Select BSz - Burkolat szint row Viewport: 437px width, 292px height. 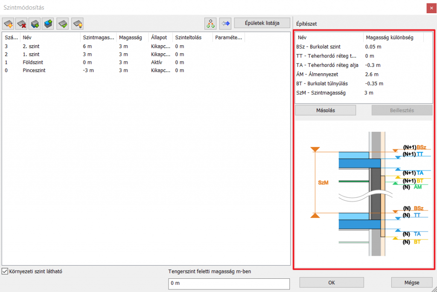(364, 47)
